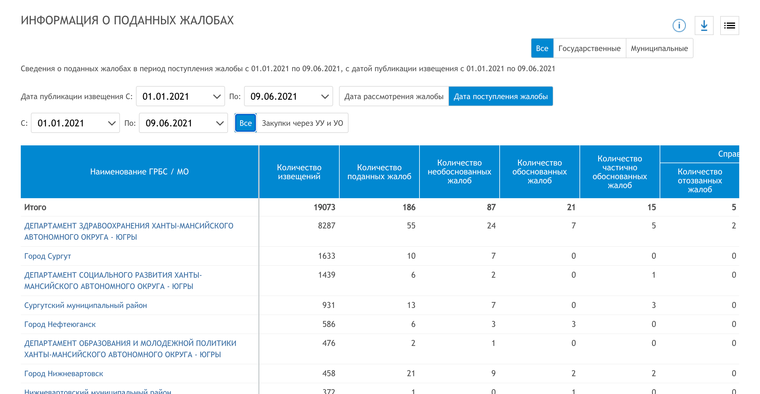Click Количество отозванных жалоб column header
Screen dimensions: 760x394
[x=700, y=180]
